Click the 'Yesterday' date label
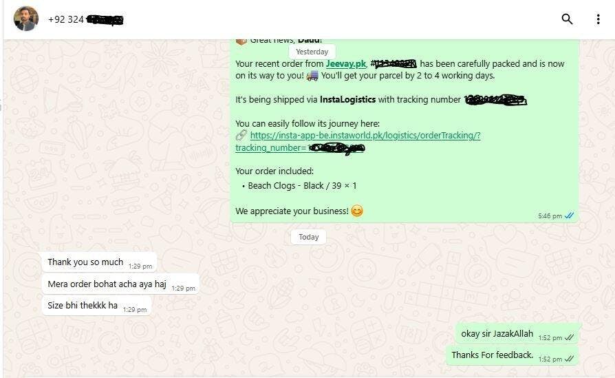 [312, 52]
